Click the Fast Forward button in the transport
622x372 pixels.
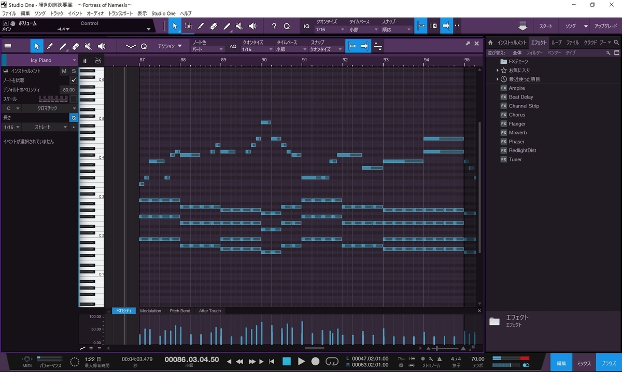coord(252,361)
